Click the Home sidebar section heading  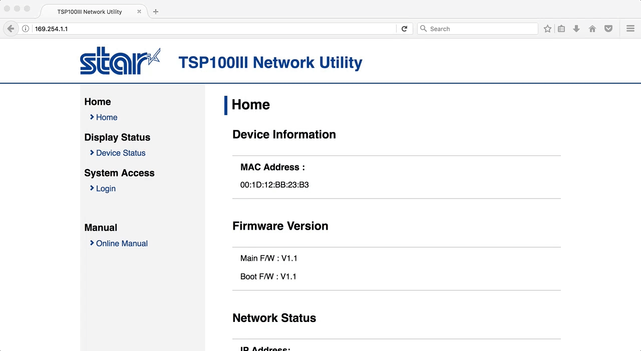[98, 102]
